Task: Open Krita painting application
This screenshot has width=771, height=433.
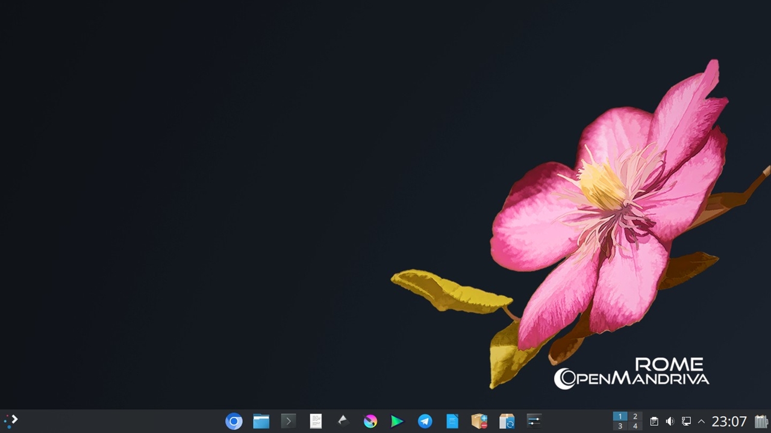Action: (370, 422)
